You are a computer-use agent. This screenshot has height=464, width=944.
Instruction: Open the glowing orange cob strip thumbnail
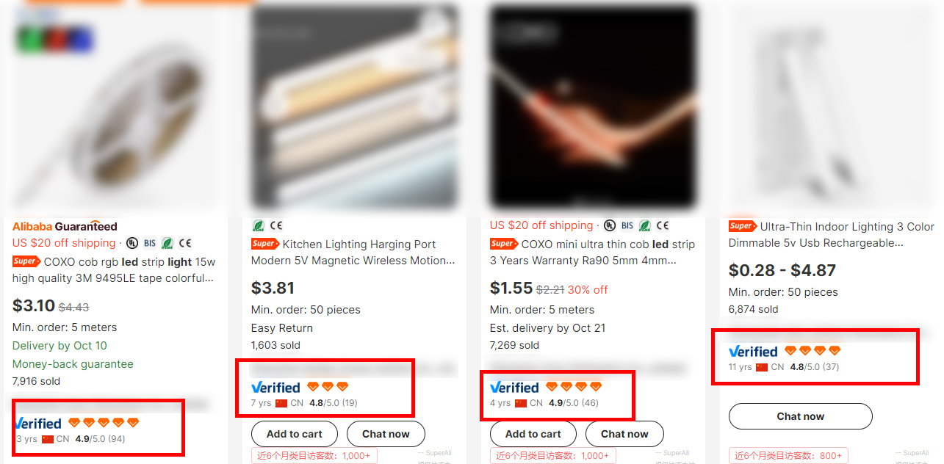(593, 106)
